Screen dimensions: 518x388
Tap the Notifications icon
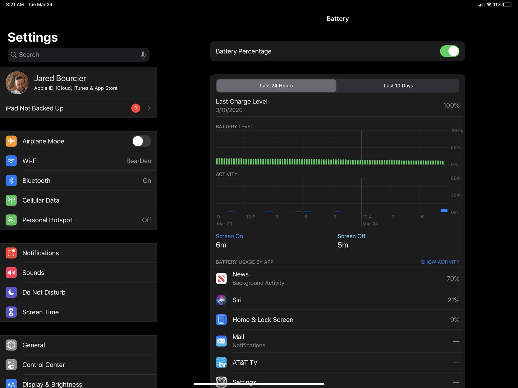[11, 253]
